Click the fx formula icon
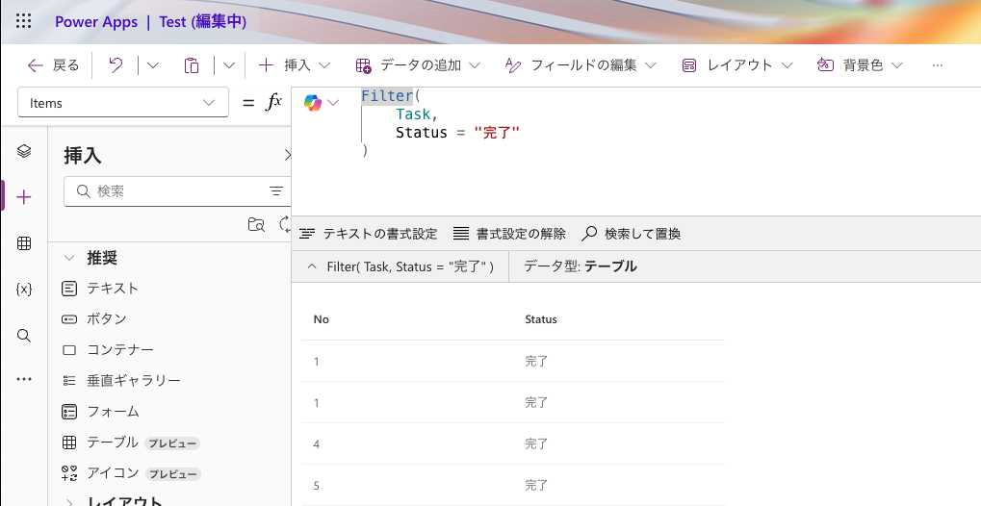The image size is (981, 506). [x=272, y=102]
